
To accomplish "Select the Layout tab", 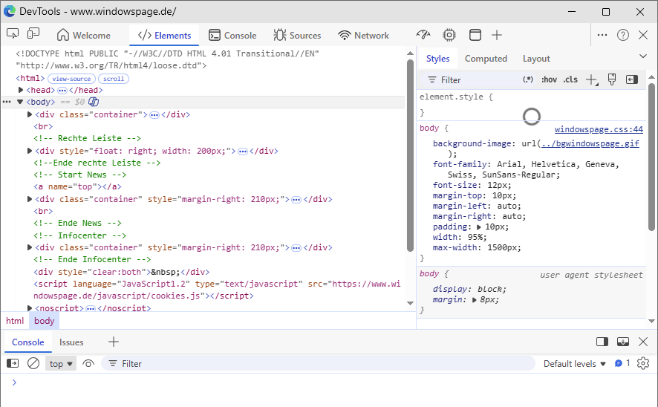I will pyautogui.click(x=536, y=59).
